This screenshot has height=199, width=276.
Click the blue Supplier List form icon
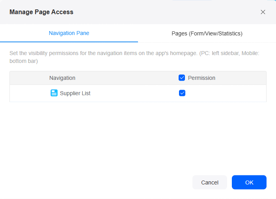[54, 93]
